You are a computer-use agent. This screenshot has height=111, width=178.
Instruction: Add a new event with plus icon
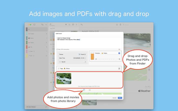(x=77, y=25)
